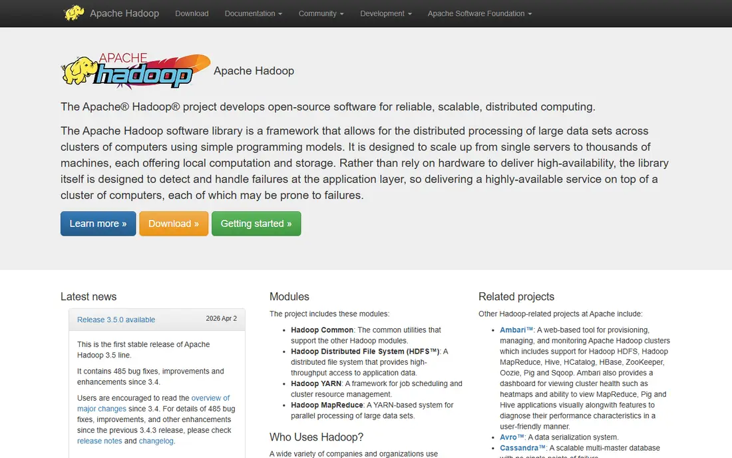The width and height of the screenshot is (732, 458).
Task: Click the Modules heading
Action: 289,297
